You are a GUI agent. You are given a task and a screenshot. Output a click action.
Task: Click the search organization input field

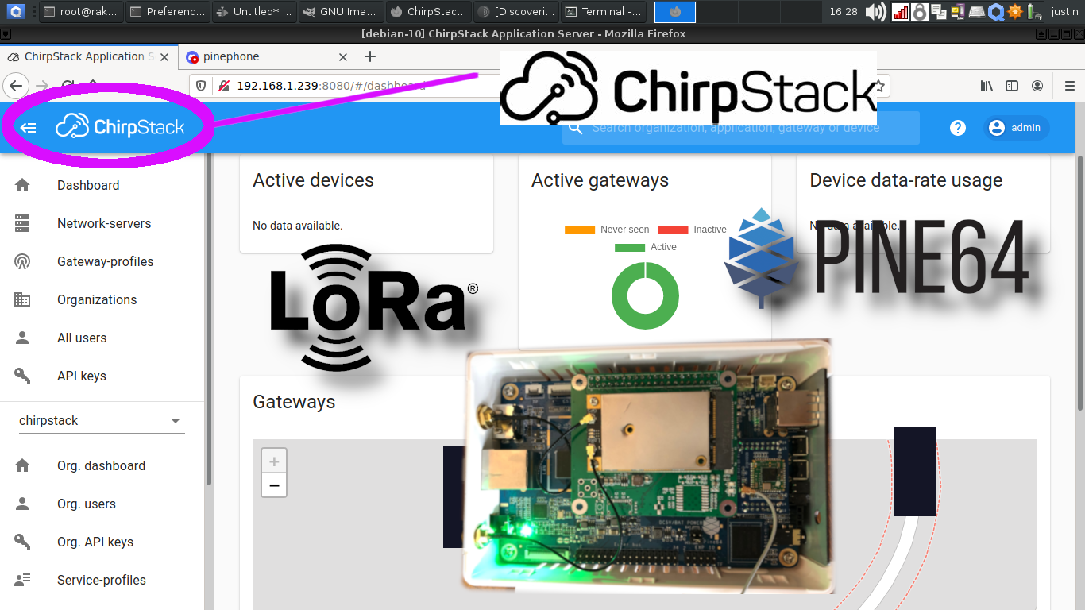pos(741,128)
